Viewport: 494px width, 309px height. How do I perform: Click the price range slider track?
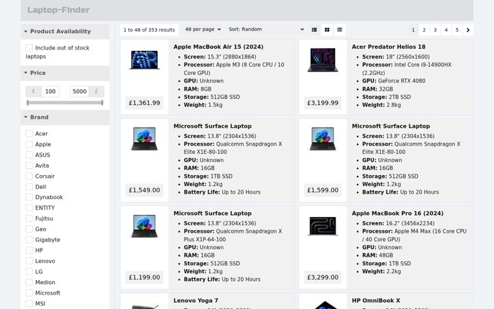tap(65, 102)
